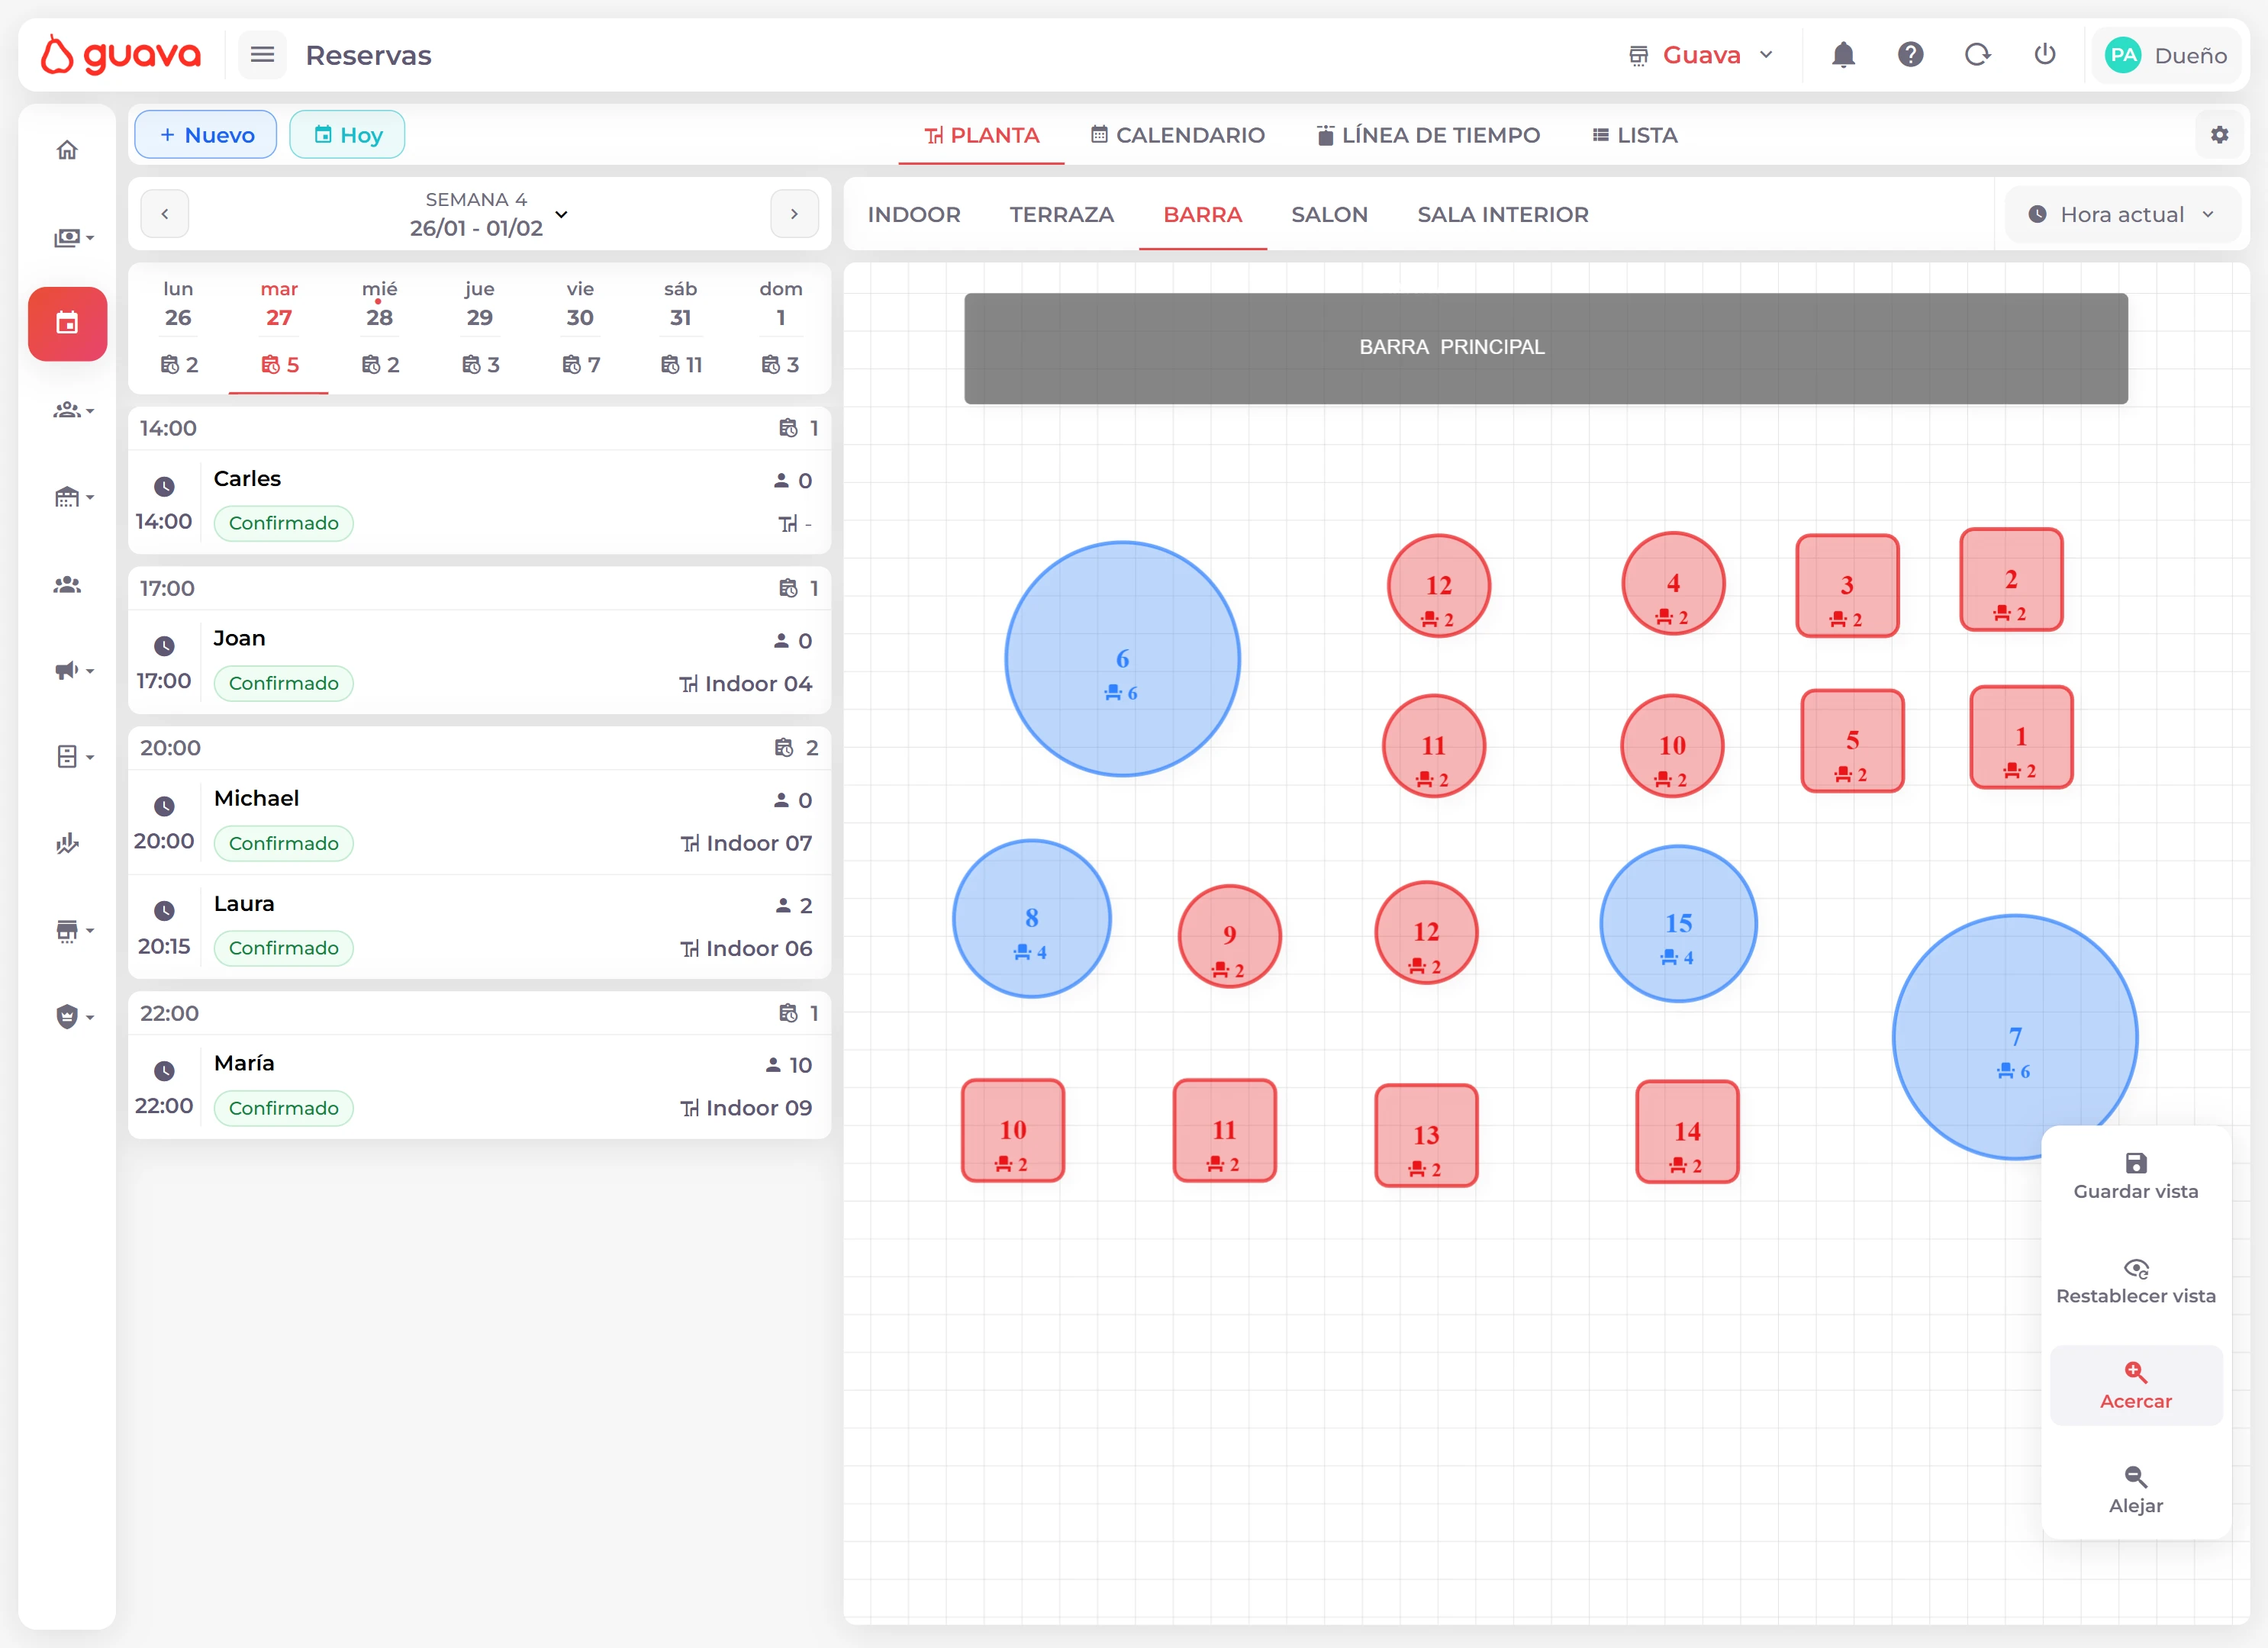Open the notifications bell icon

(1843, 55)
